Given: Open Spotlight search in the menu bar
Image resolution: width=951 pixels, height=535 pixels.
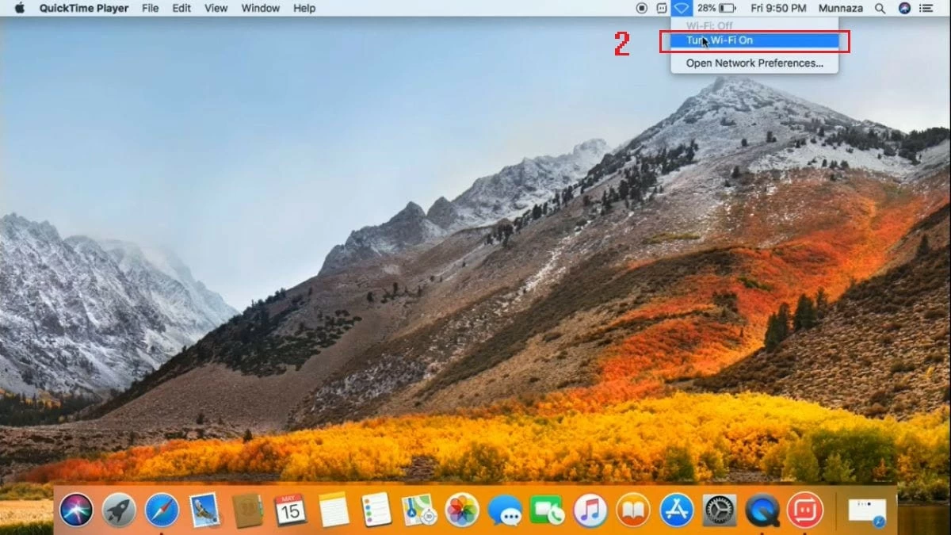Looking at the screenshot, I should click(880, 8).
